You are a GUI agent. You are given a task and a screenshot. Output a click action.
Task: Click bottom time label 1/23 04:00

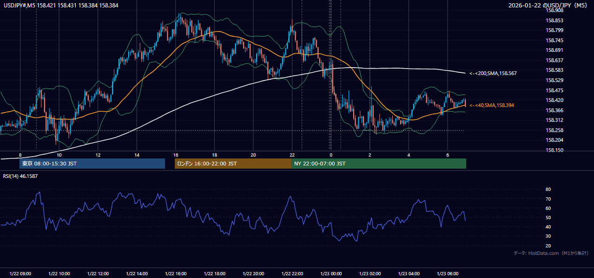click(x=409, y=274)
